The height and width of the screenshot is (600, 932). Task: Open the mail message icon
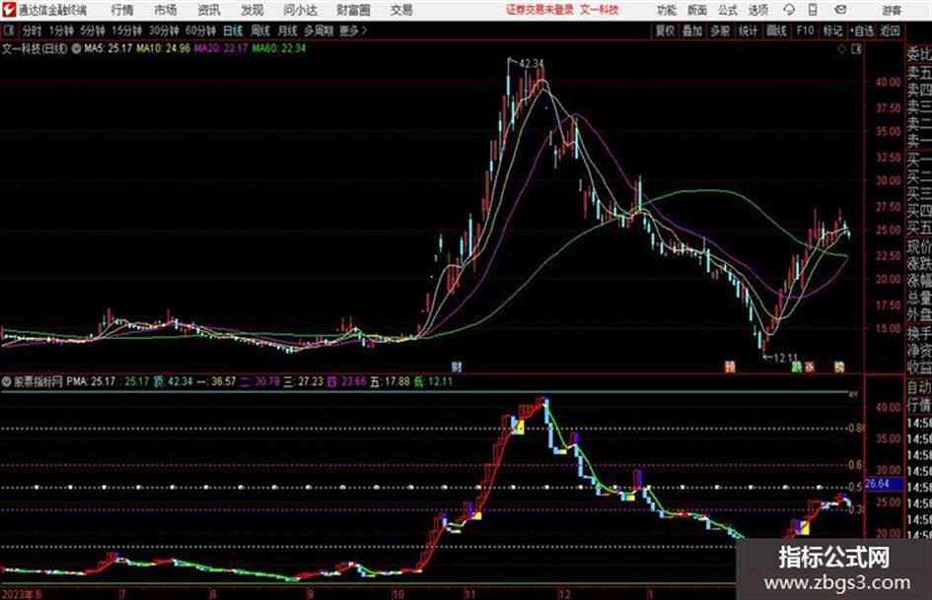pyautogui.click(x=840, y=10)
